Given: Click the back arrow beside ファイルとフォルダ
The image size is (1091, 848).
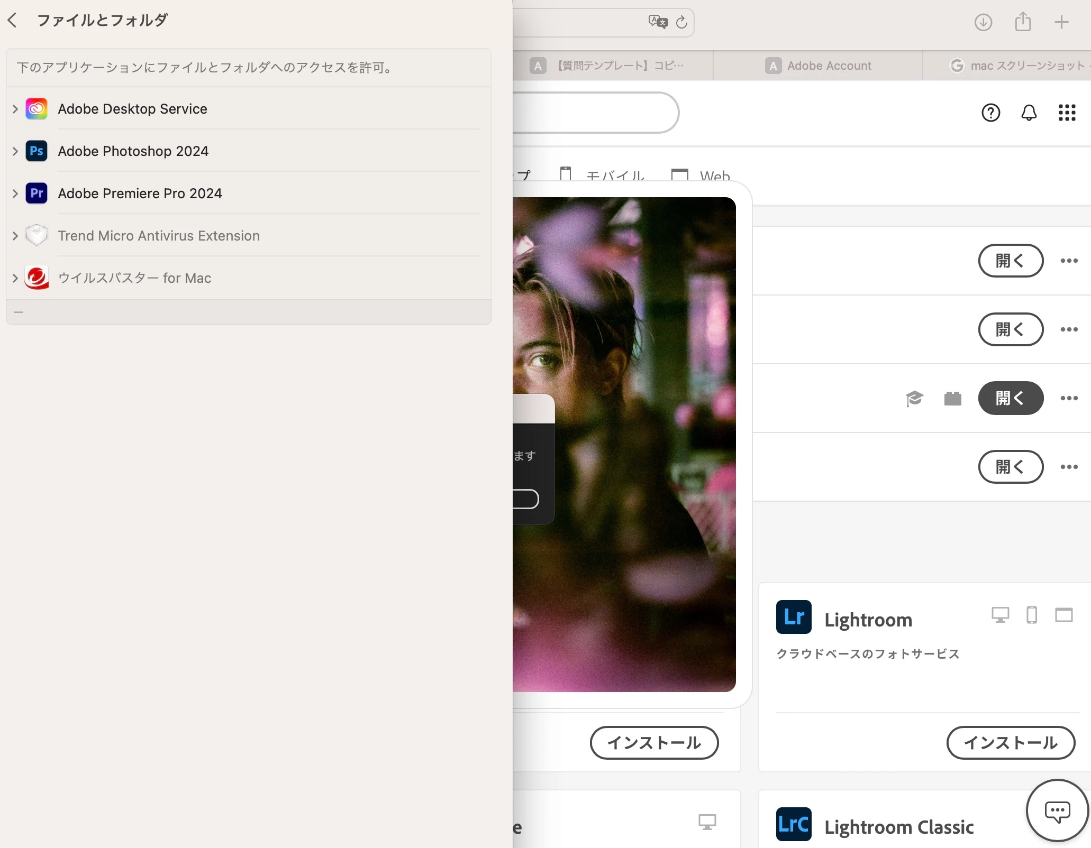Looking at the screenshot, I should 13,21.
